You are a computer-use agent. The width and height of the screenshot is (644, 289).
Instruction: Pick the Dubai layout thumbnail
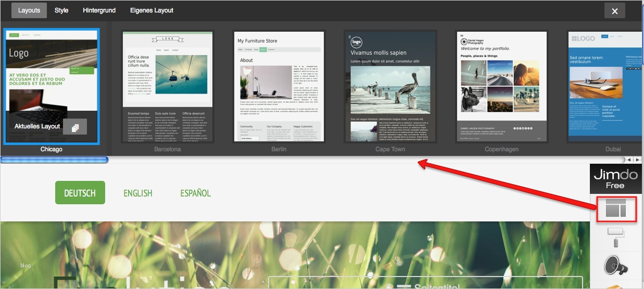(x=605, y=86)
